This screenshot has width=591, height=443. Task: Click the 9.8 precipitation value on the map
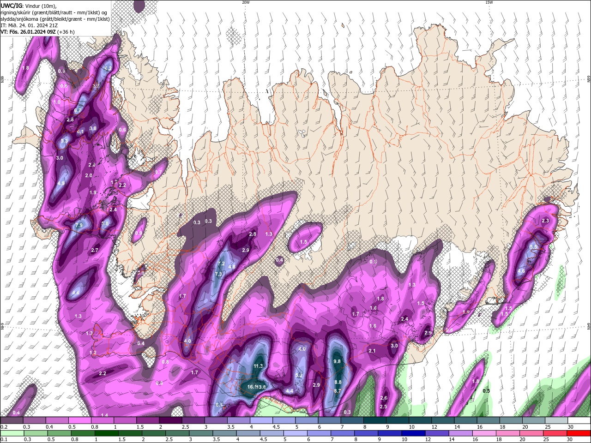pyautogui.click(x=337, y=361)
